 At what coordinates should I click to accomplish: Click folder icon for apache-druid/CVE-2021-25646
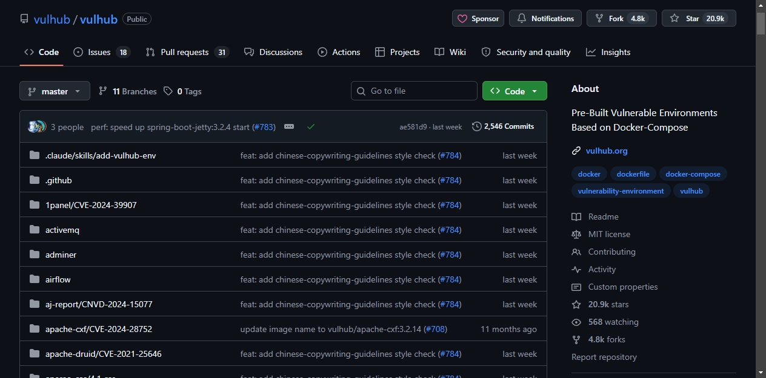[35, 354]
